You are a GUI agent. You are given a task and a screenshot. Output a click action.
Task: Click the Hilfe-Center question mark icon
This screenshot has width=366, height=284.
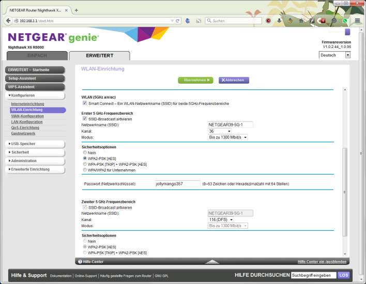(x=80, y=262)
